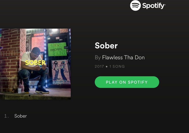Click the word By before artist name

point(98,58)
